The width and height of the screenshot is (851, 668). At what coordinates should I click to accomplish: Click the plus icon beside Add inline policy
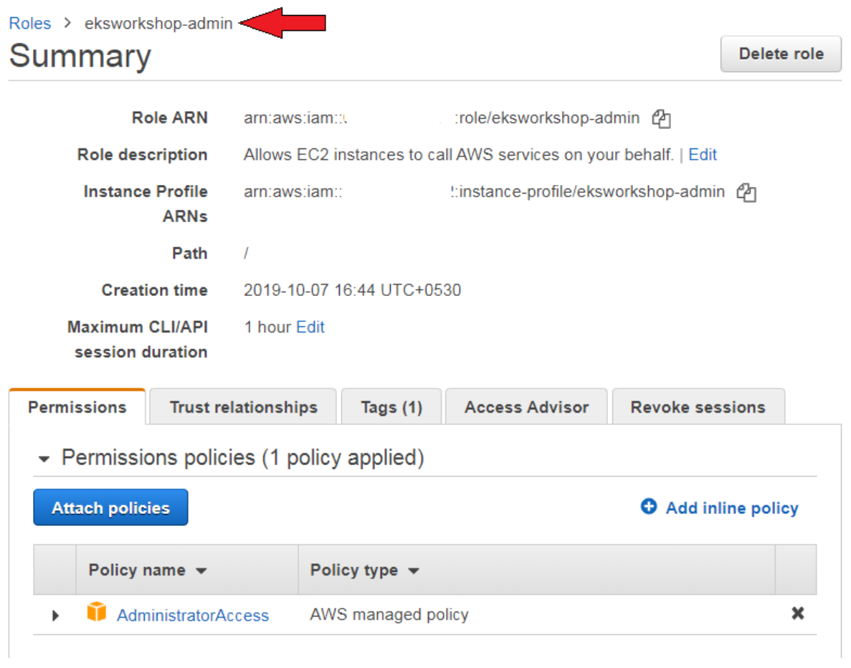[649, 506]
